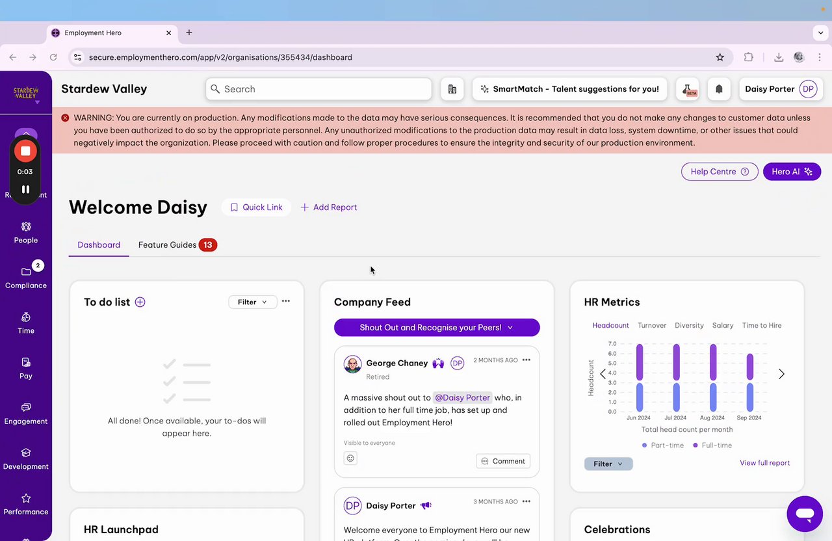This screenshot has width=832, height=541.
Task: Click the Sep 2024 headcount bar
Action: coord(750,382)
